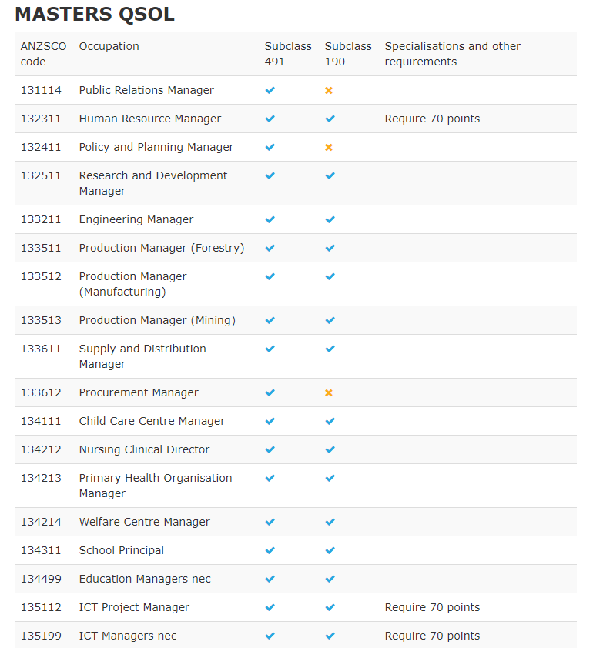The image size is (593, 648).
Task: Click the orange cross for Policy and Planning Manager
Action: pos(329,148)
